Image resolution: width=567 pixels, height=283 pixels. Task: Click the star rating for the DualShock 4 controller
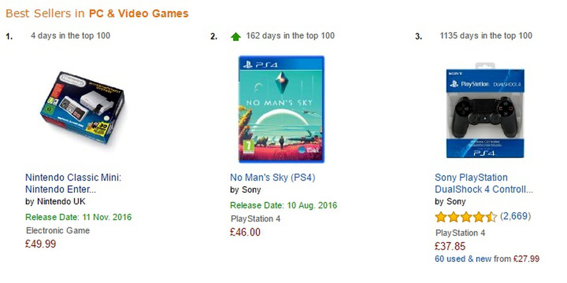[465, 217]
